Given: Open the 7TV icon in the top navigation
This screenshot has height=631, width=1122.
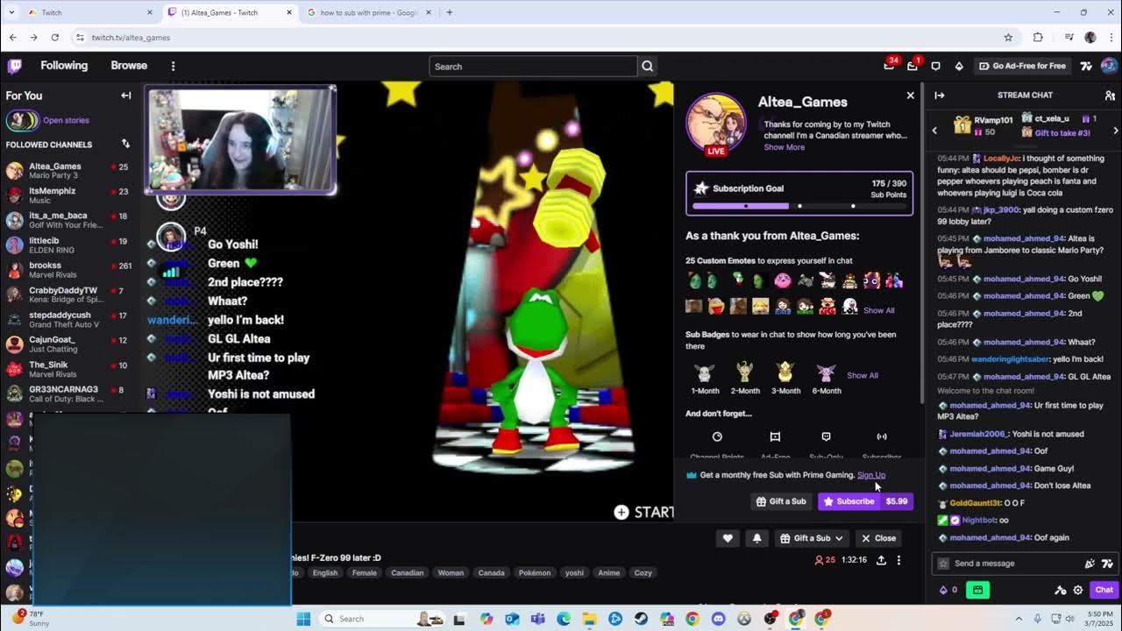Looking at the screenshot, I should [1086, 66].
